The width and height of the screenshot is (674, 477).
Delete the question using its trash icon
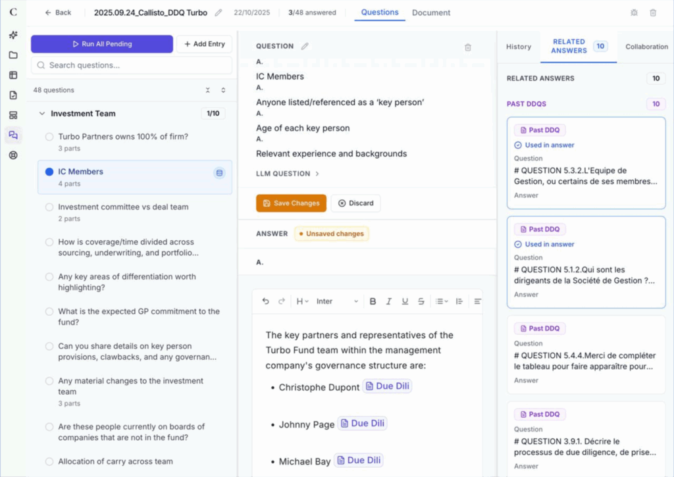[x=468, y=47]
